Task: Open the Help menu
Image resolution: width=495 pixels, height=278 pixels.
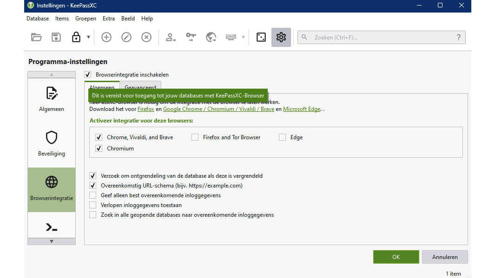Action: [x=147, y=19]
